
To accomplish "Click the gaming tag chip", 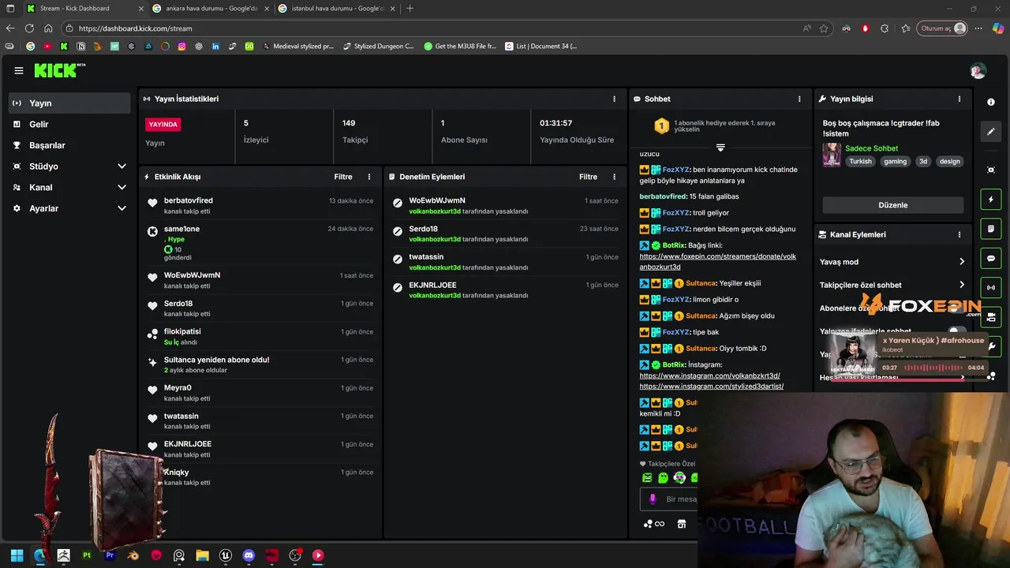I will [895, 162].
